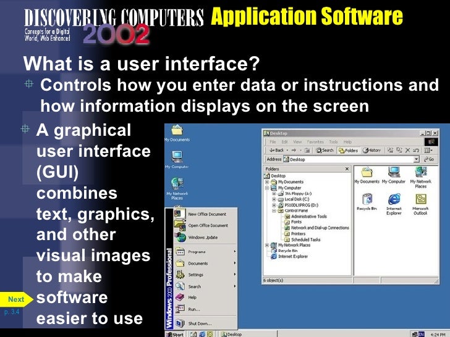
Task: Open the Back history dropdown arrow
Action: coord(287,150)
